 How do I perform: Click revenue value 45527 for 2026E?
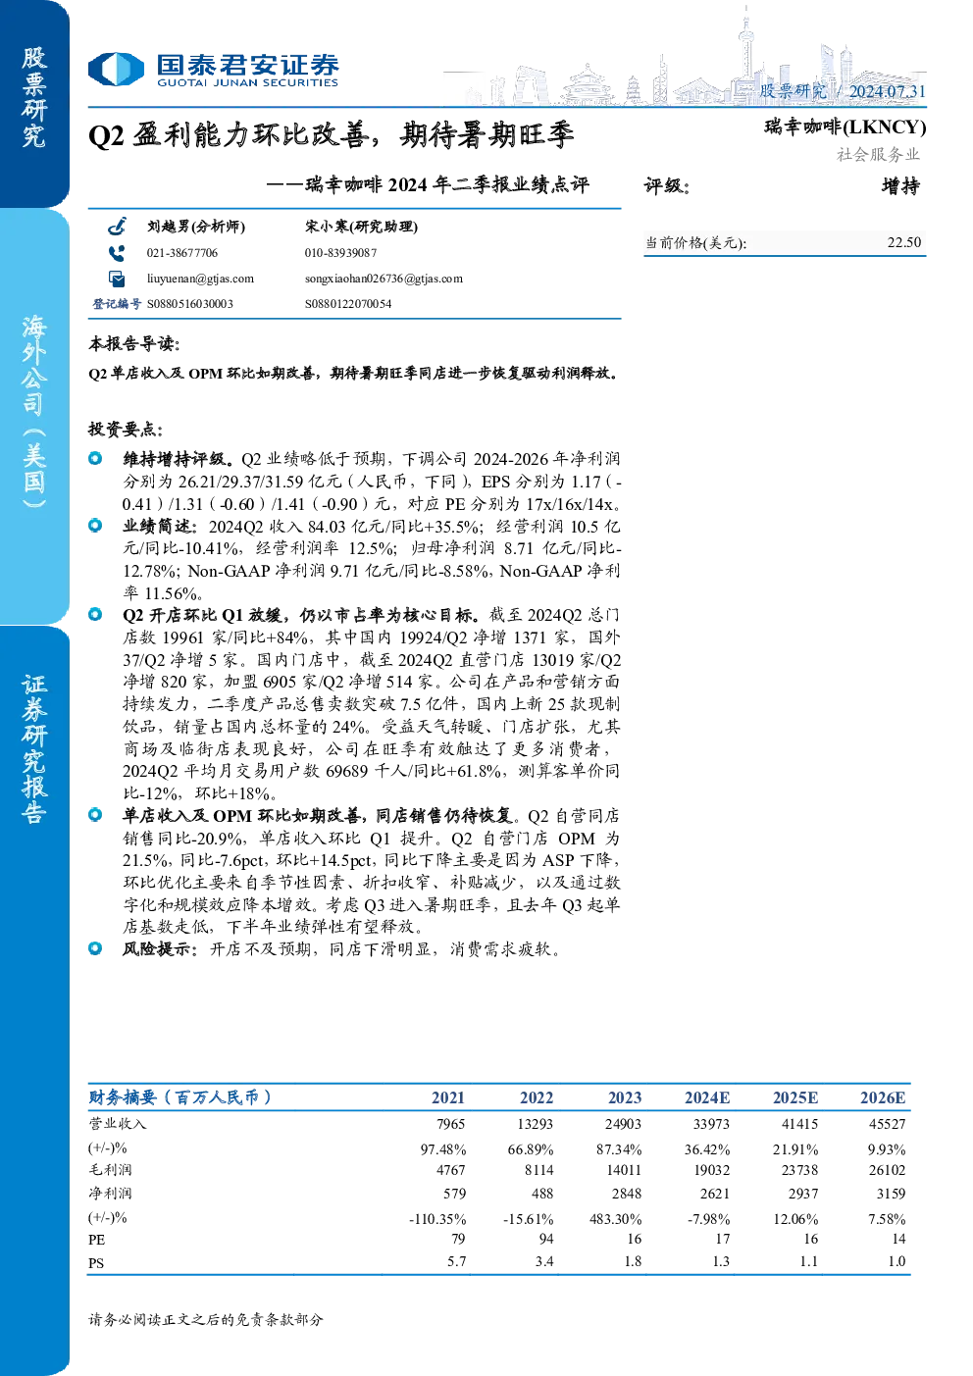(x=888, y=1124)
